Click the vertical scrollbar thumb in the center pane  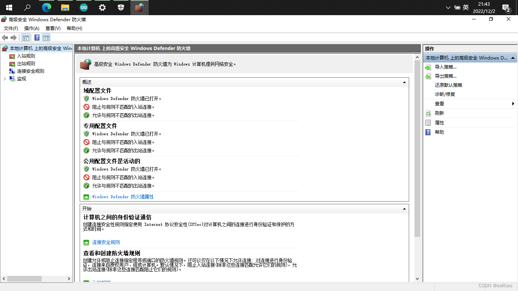(x=418, y=149)
